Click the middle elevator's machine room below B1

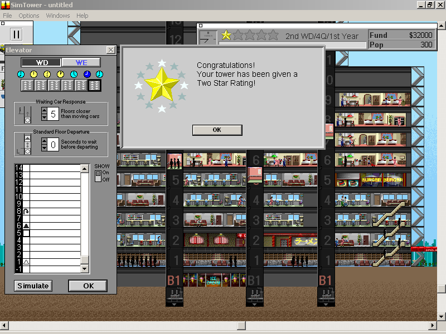click(x=255, y=297)
